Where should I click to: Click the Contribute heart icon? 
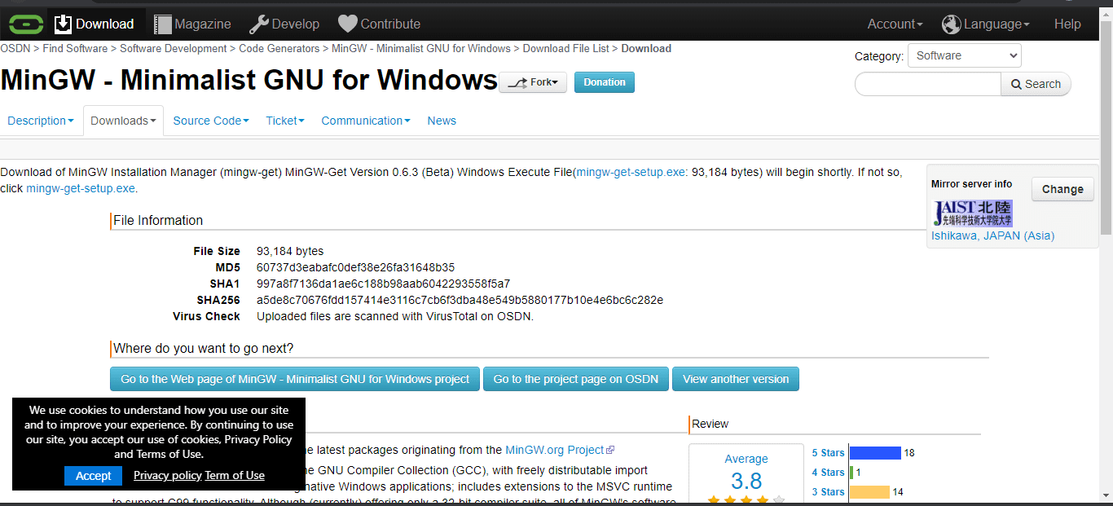[346, 23]
